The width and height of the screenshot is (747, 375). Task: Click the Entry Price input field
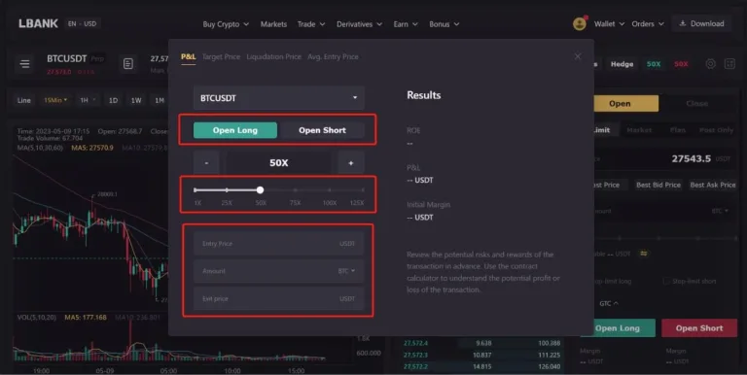coord(279,243)
